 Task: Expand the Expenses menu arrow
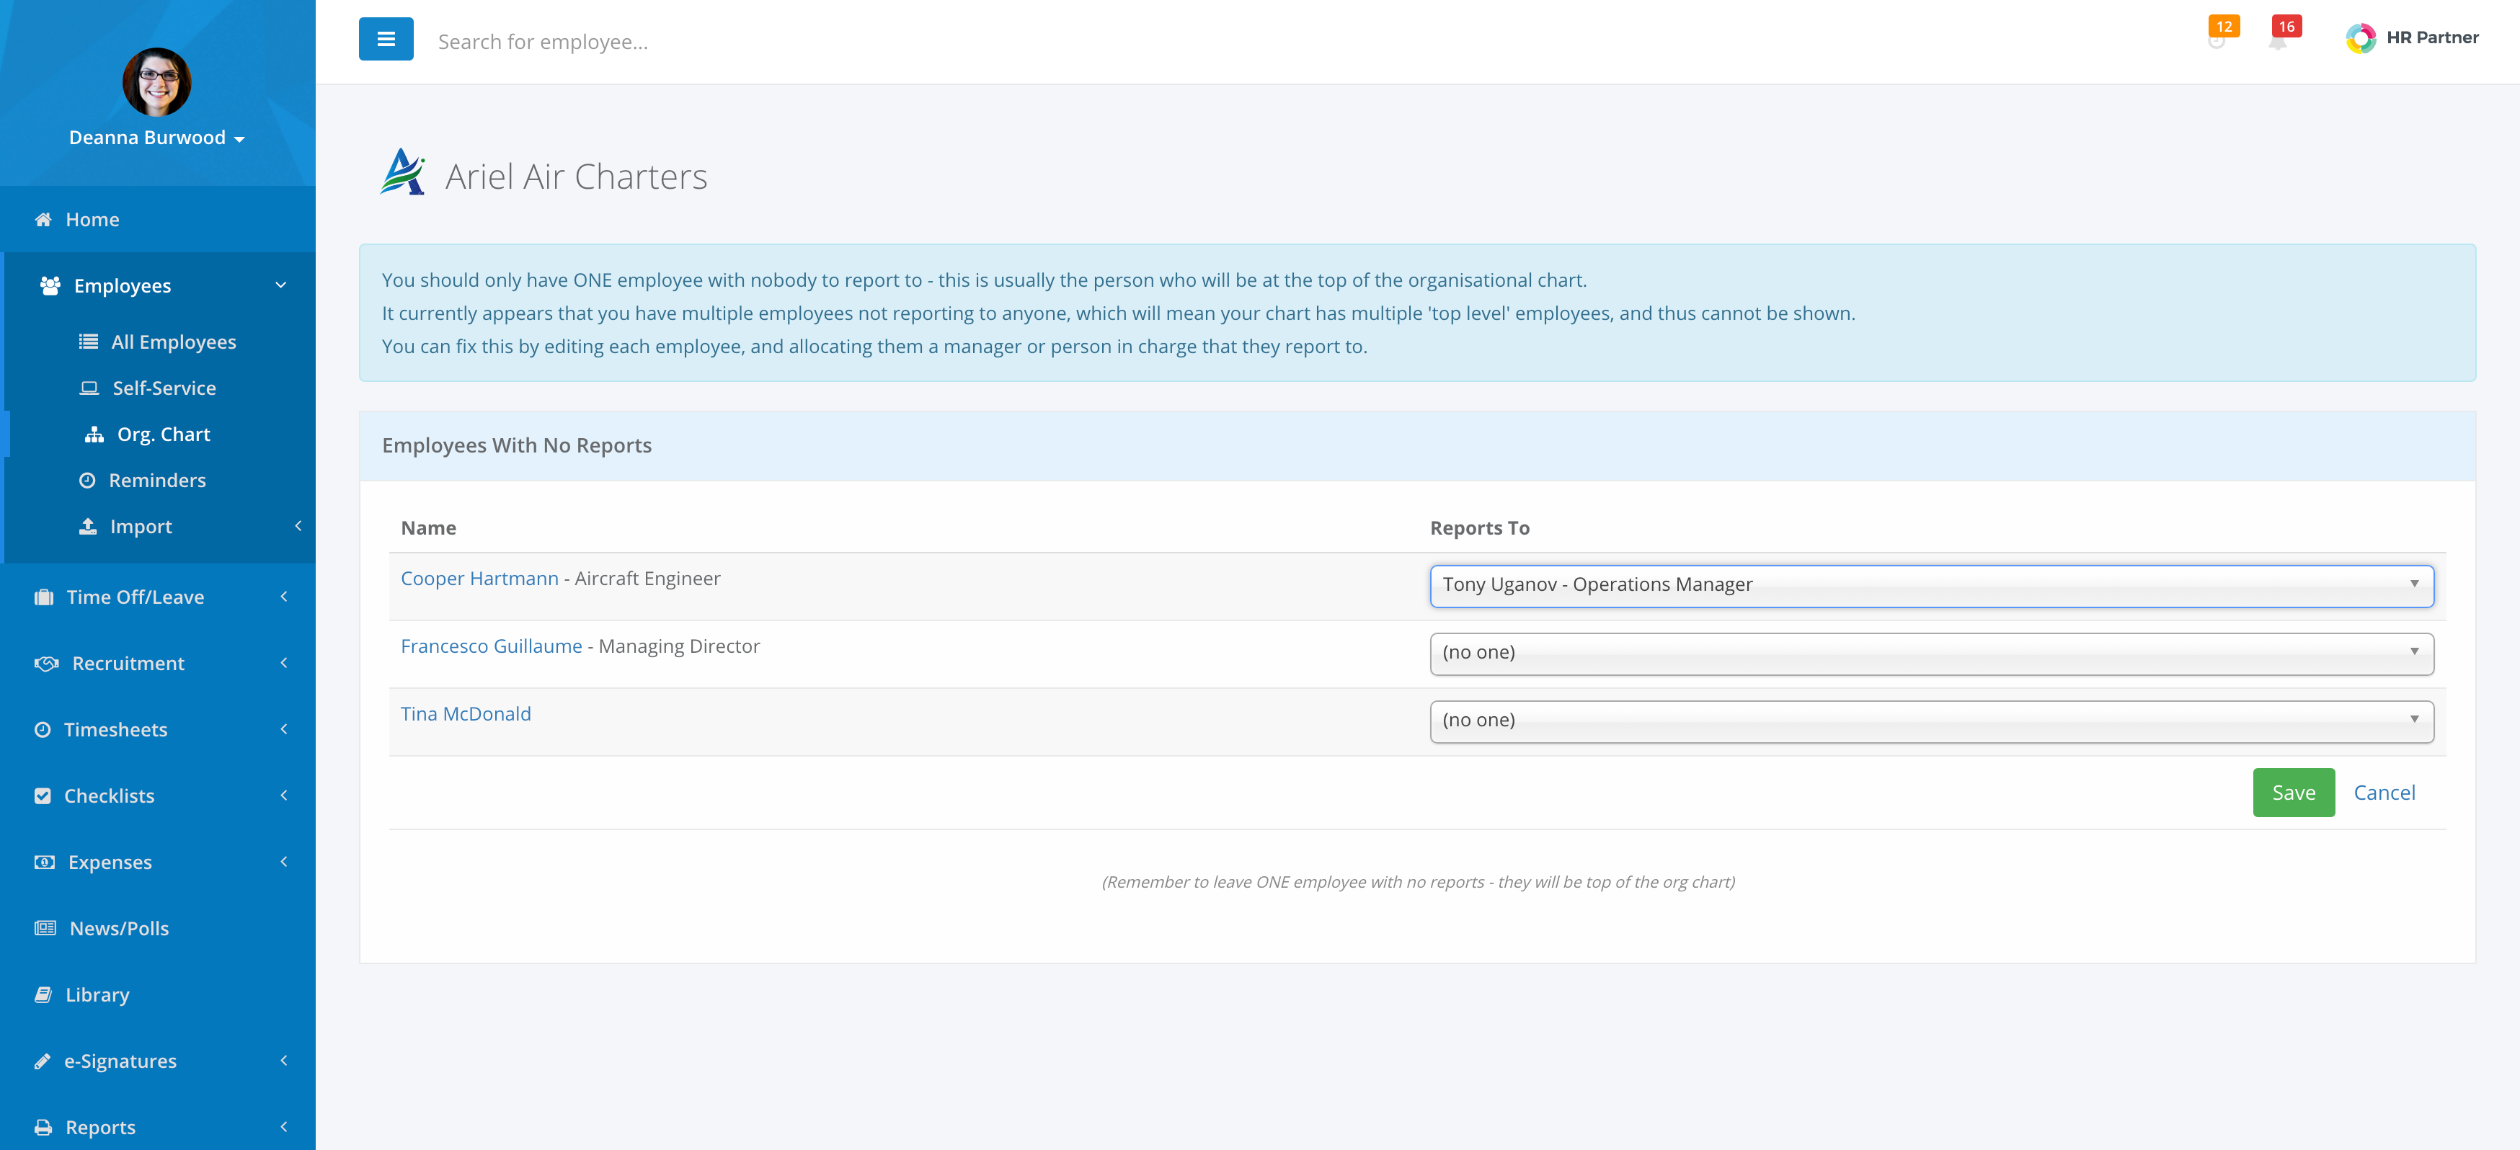[x=284, y=862]
